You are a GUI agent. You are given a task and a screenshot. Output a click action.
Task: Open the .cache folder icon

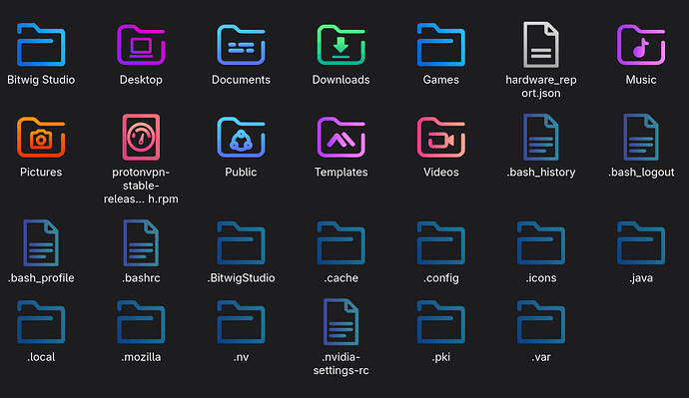341,242
